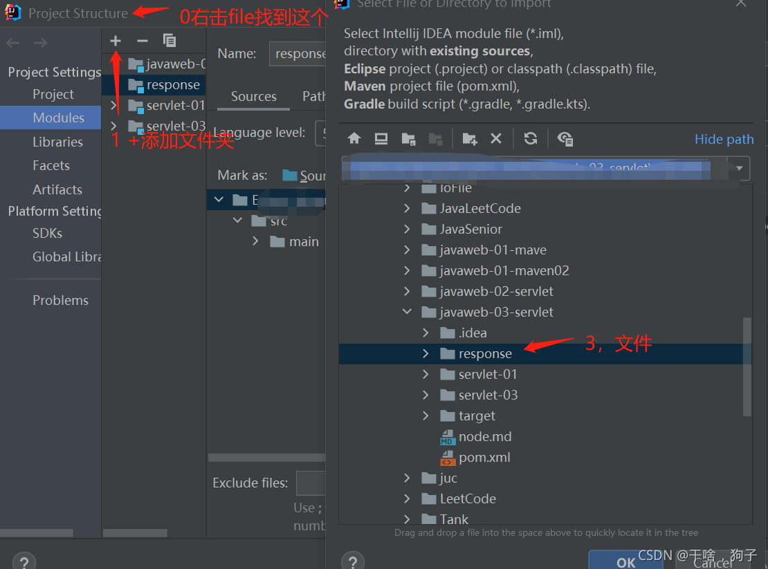Image resolution: width=768 pixels, height=569 pixels.
Task: Click file tree vertical scrollbar
Action: pyautogui.click(x=747, y=367)
